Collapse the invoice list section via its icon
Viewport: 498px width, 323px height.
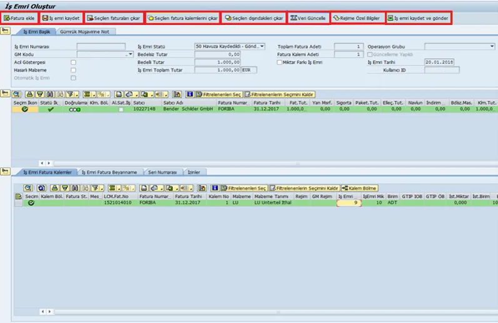click(5, 94)
